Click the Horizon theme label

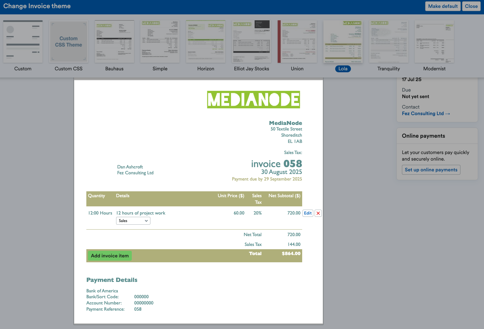coord(206,69)
